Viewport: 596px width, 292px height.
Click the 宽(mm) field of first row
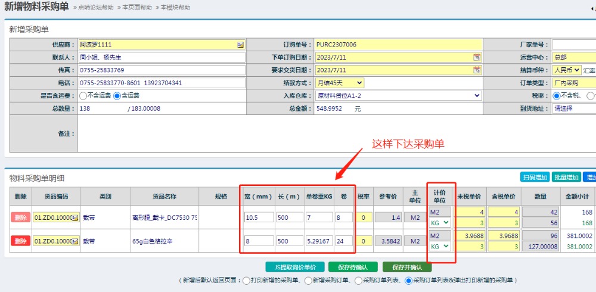258,218
